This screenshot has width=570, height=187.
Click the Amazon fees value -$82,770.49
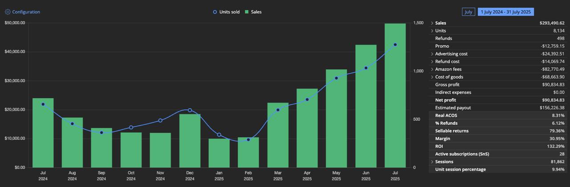click(x=553, y=69)
